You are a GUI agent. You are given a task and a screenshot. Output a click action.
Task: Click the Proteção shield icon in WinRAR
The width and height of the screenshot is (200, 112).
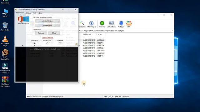click(121, 24)
